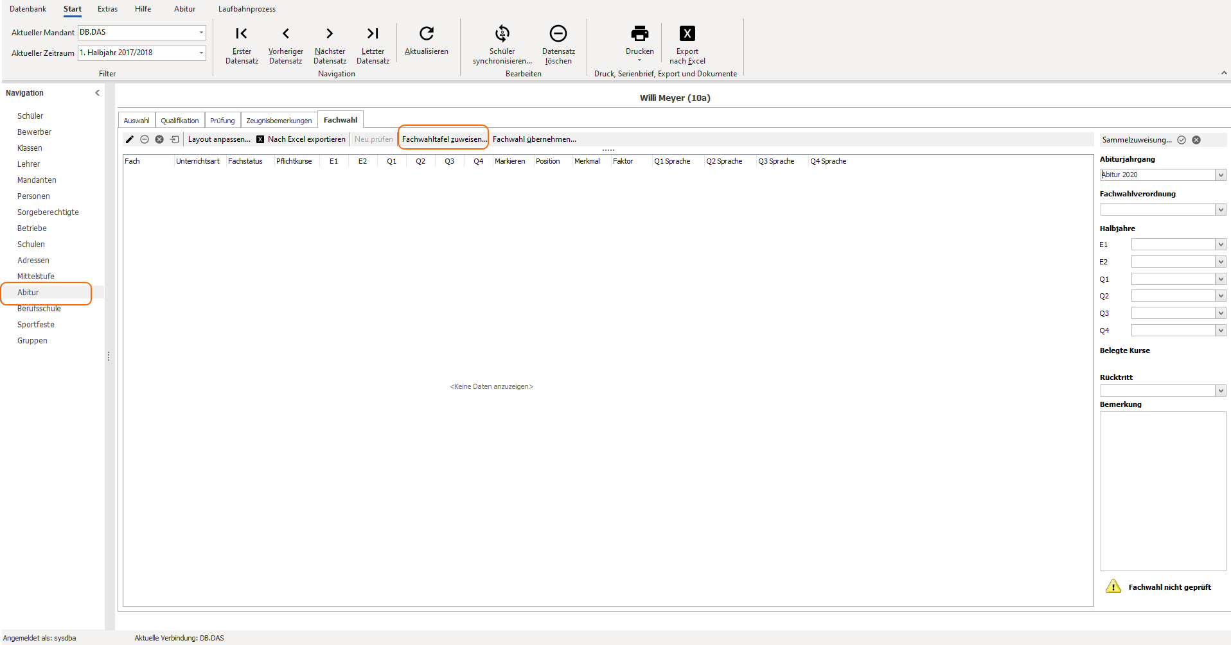Viewport: 1231px width, 645px height.
Task: Confirm Sammelzuweisung with the checkmark icon
Action: [1182, 140]
